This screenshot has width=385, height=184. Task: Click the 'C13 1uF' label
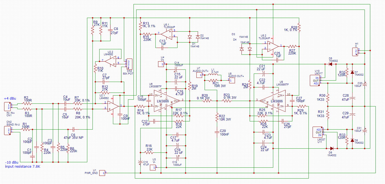[x=162, y=42]
